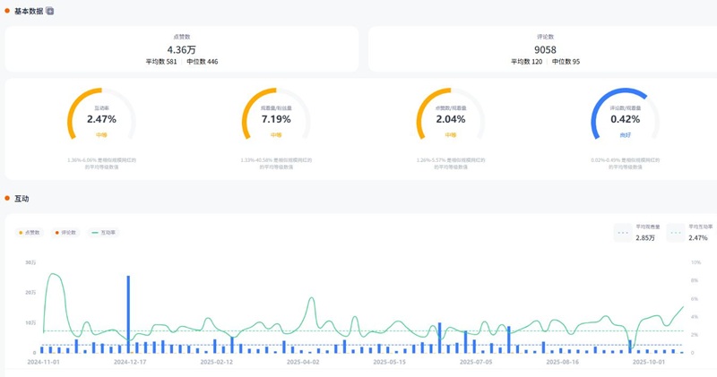Viewport: 717px width, 377px height.
Task: Select the 平均互动率 2.47% indicator box
Action: click(691, 233)
